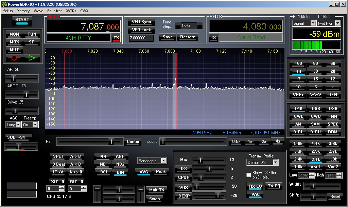Enable Show TX Filter on Display checkbox
This screenshot has width=348, height=207.
click(x=249, y=175)
